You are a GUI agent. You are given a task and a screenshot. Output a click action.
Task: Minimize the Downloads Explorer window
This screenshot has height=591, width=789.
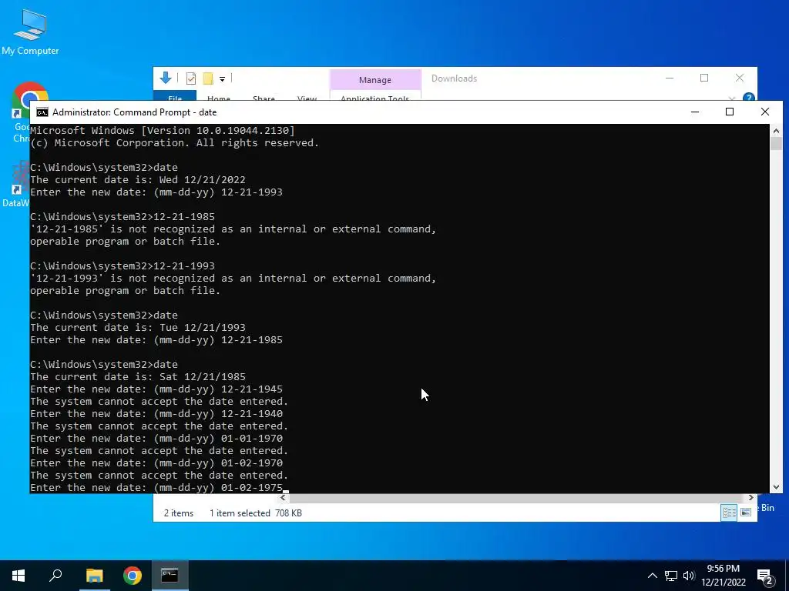pos(670,78)
